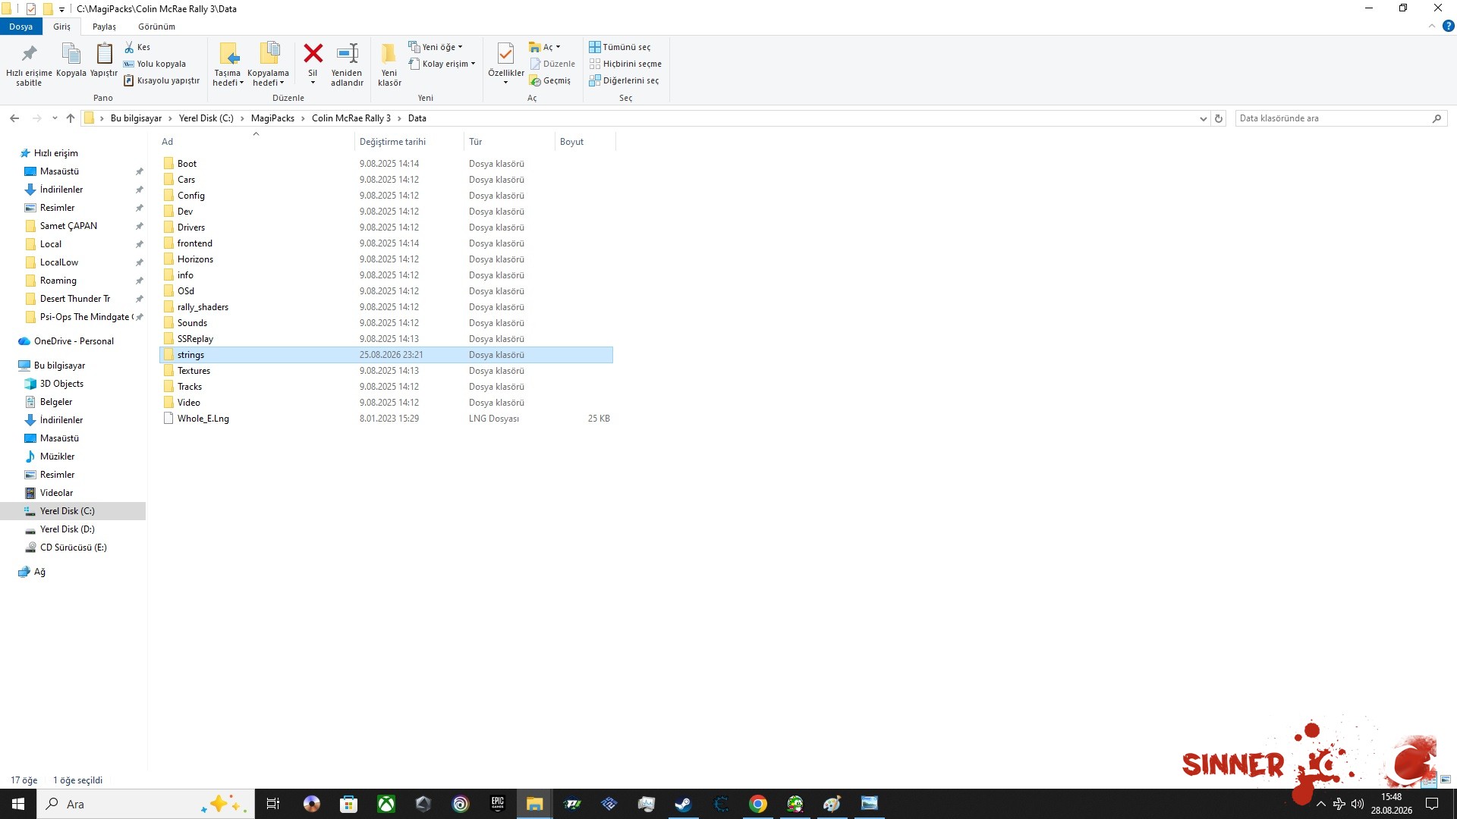Viewport: 1457px width, 819px height.
Task: Click the help question mark icon
Action: (x=1448, y=26)
